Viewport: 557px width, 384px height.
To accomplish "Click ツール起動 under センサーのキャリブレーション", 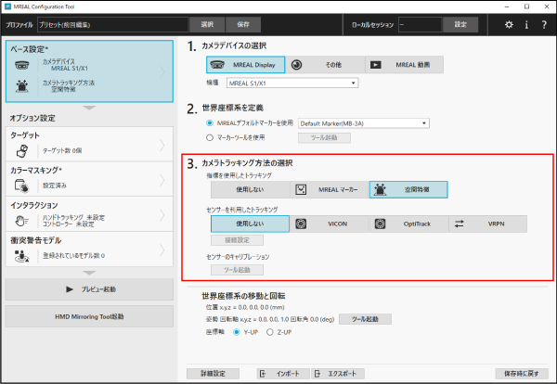I will (237, 270).
